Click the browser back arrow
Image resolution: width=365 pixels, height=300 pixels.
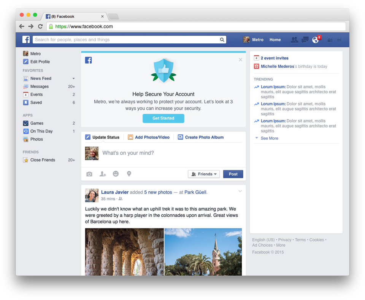pyautogui.click(x=22, y=26)
